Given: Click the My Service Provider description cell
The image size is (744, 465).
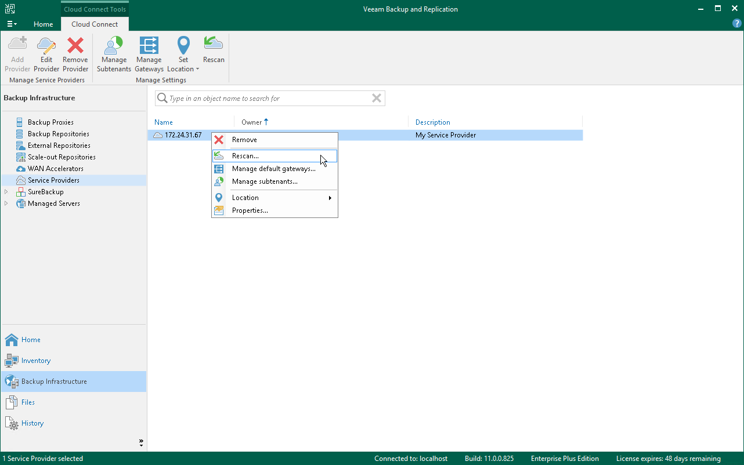Looking at the screenshot, I should [x=446, y=135].
